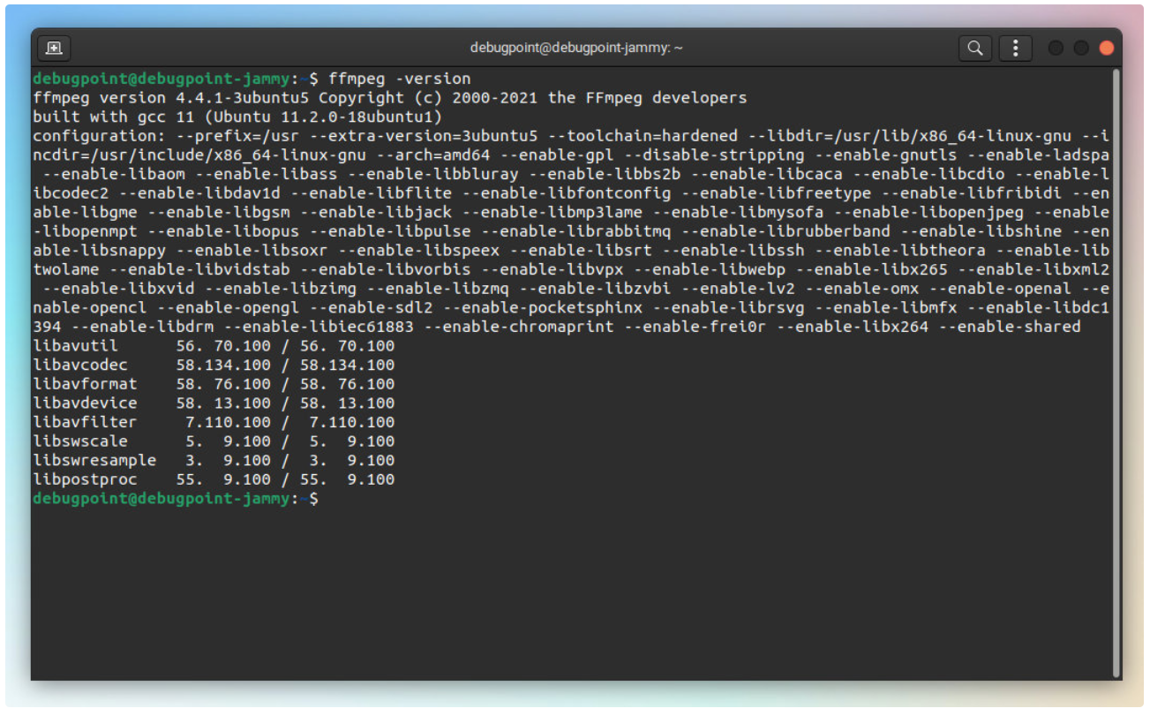Click the '--enable-libvidstab' flag
The width and height of the screenshot is (1150, 716).
coord(199,269)
